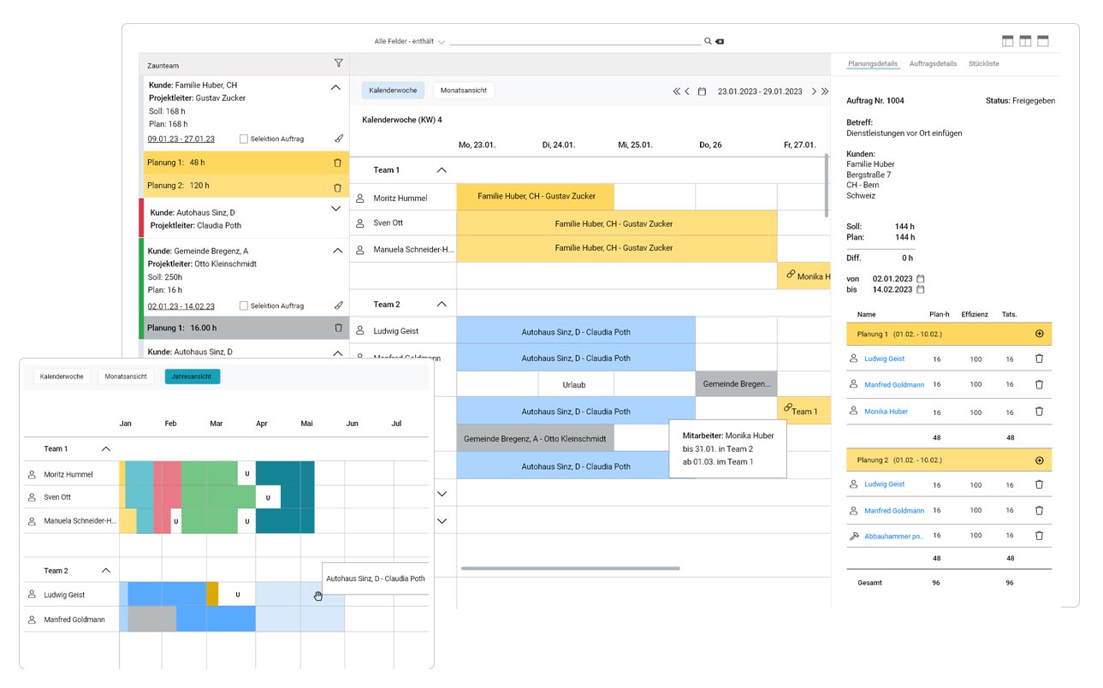Click the filter funnel icon beside Zaunteam
Viewport: 1103px width, 688px height.
coord(338,63)
